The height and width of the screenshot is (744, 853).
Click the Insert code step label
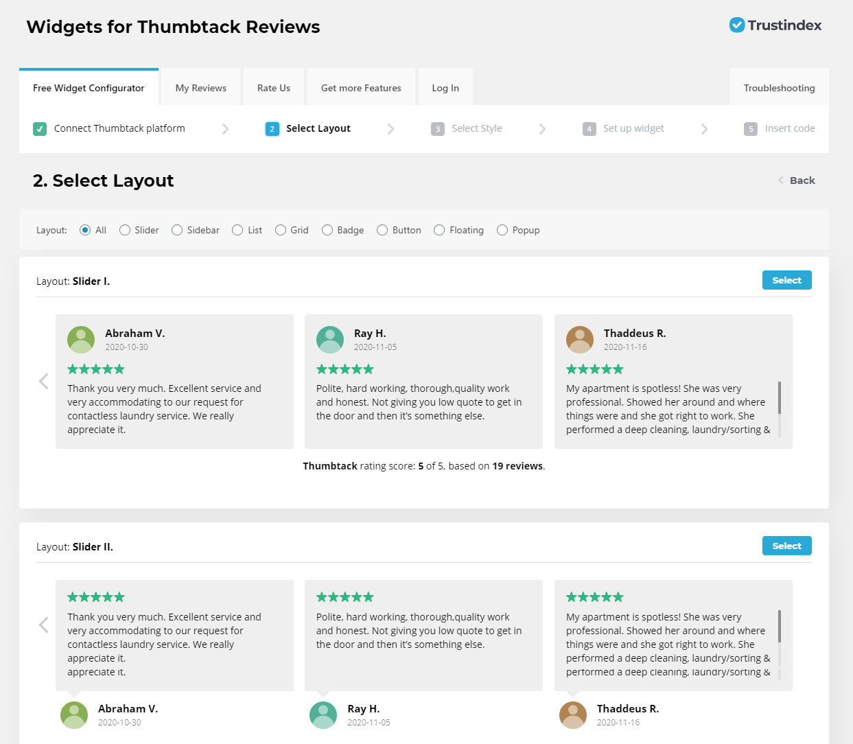790,128
